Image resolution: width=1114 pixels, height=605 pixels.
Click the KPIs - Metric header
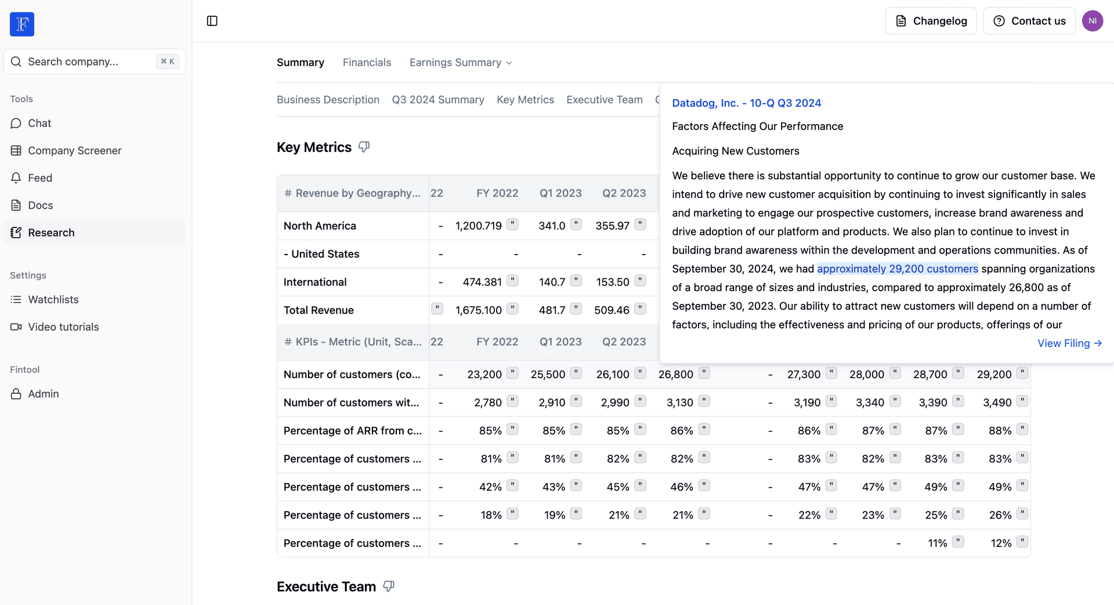[x=353, y=342]
